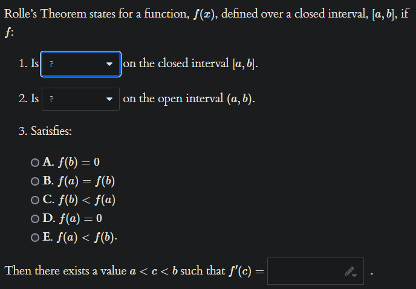
Task: Open the second condition dropdown box
Action: (80, 99)
